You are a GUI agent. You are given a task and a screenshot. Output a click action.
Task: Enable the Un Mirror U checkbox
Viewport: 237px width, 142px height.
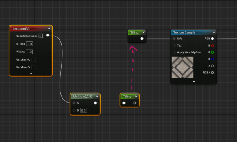pos(34,60)
